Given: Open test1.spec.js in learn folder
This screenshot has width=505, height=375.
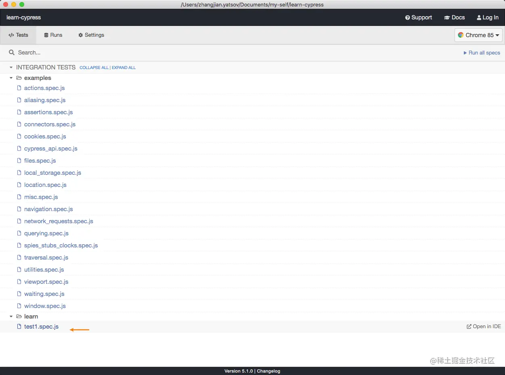Looking at the screenshot, I should tap(41, 327).
